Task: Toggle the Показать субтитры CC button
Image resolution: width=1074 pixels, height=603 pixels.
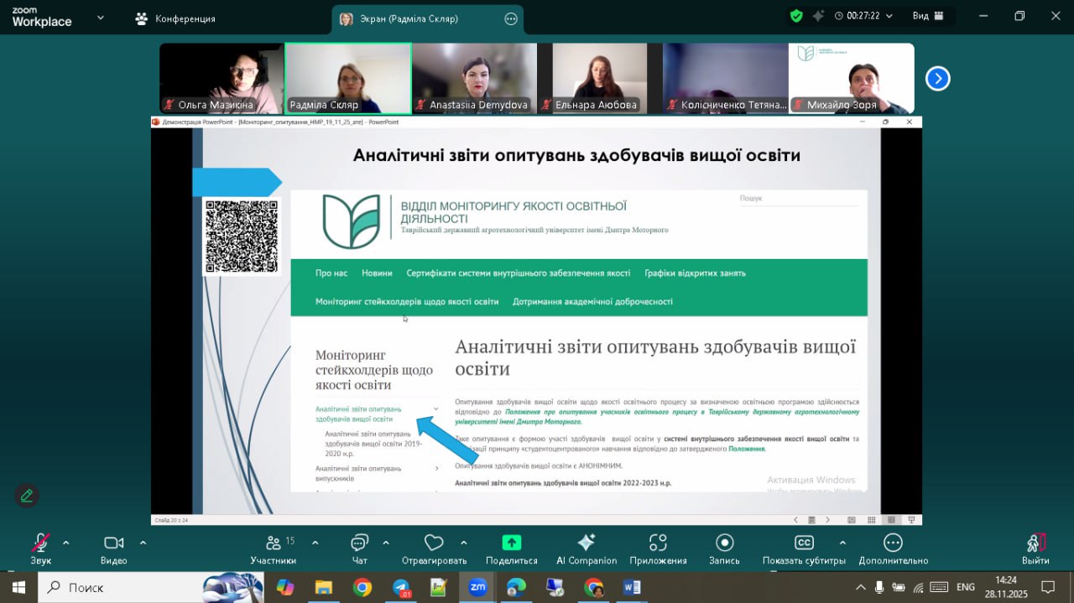Action: click(803, 543)
